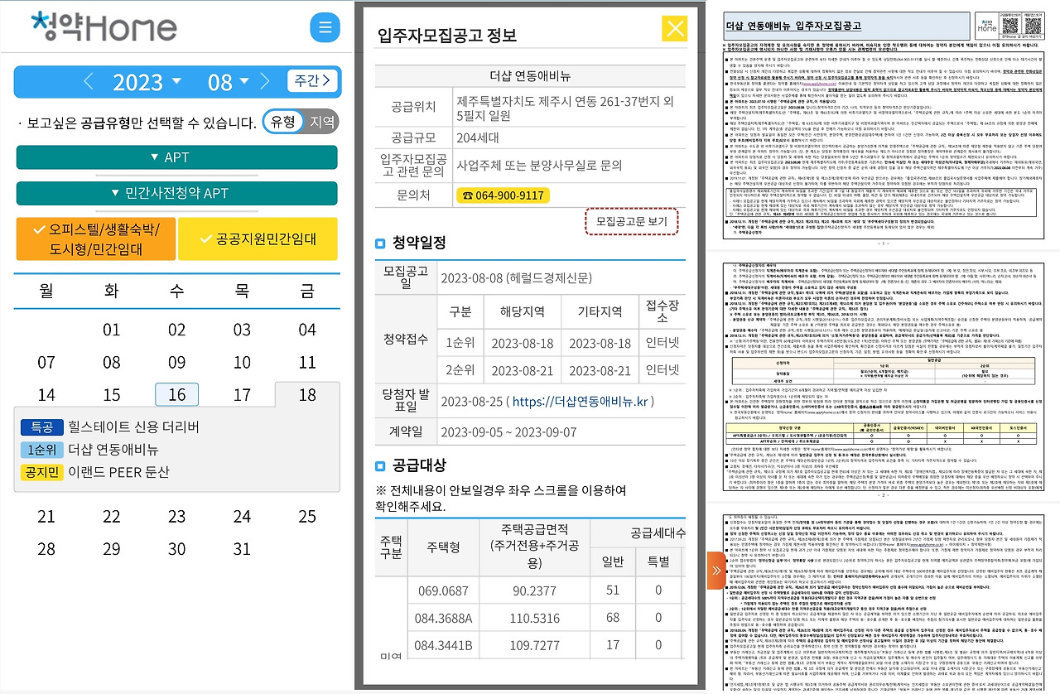Click housing type 084.3688A in the table
1060x694 pixels.
tap(442, 618)
